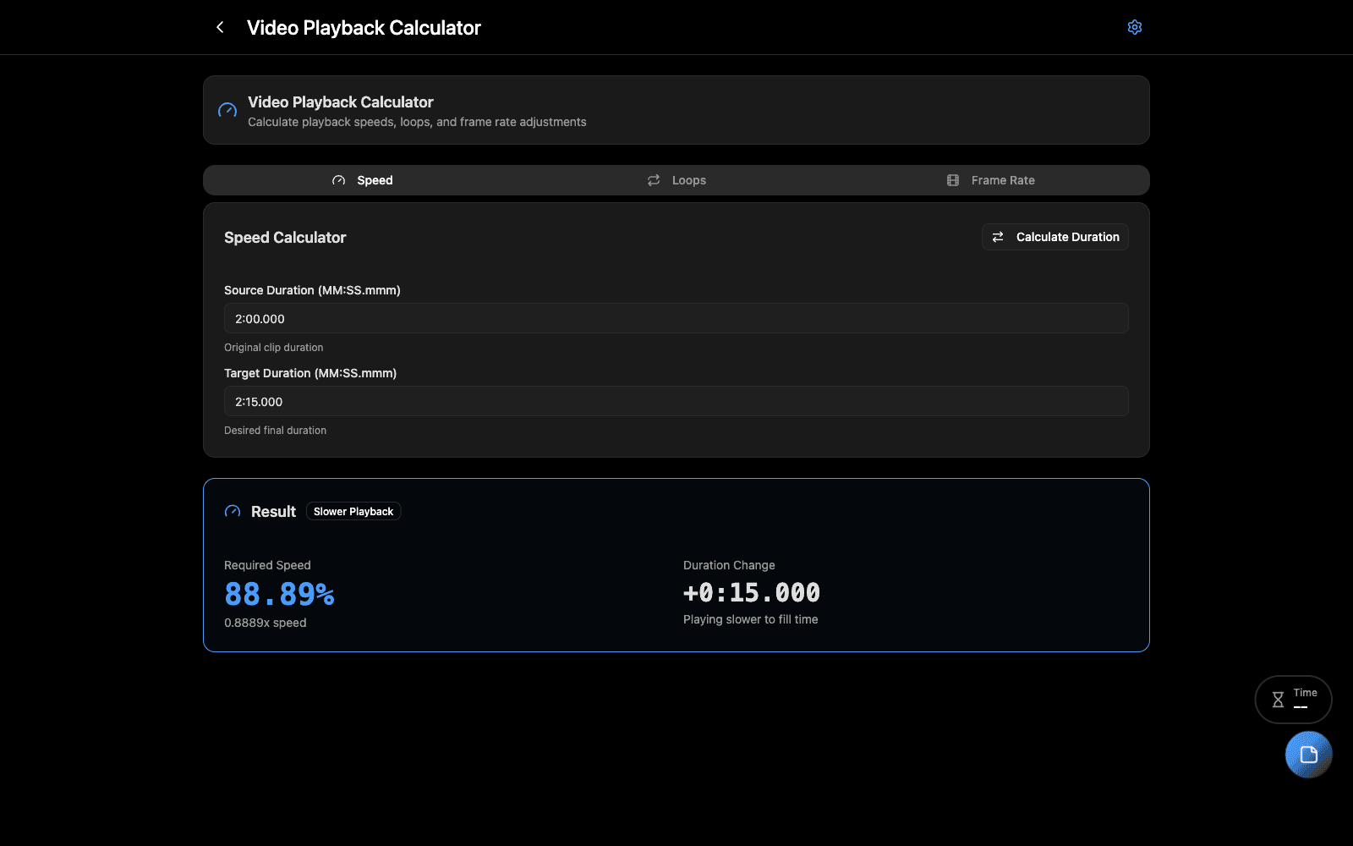Click the speedometer icon in header card
The image size is (1353, 846).
click(x=227, y=110)
